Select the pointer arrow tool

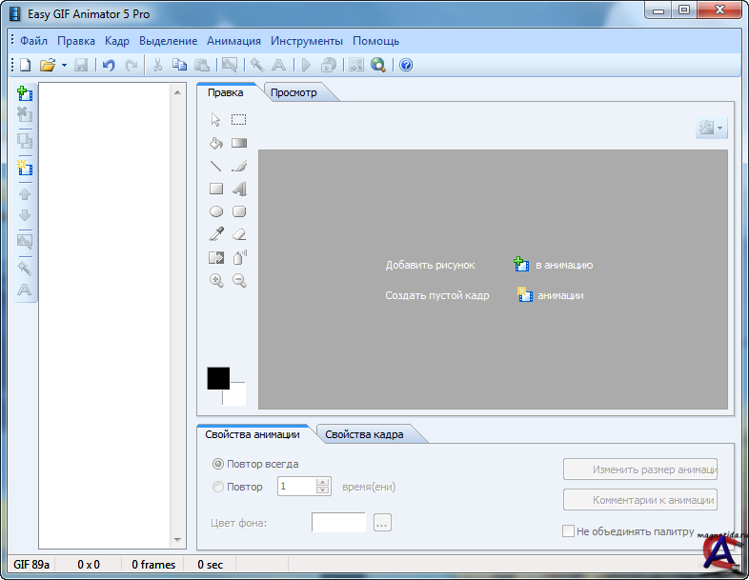pos(216,119)
